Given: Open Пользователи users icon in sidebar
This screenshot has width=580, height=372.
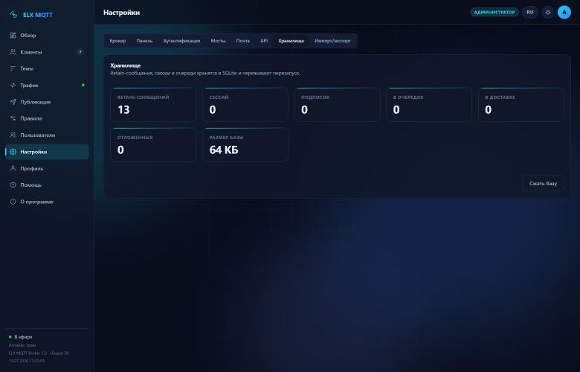Looking at the screenshot, I should tap(13, 135).
